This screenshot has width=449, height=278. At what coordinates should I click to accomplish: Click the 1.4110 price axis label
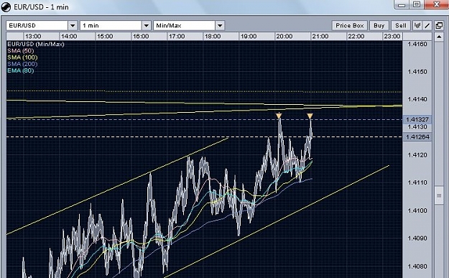pos(417,182)
